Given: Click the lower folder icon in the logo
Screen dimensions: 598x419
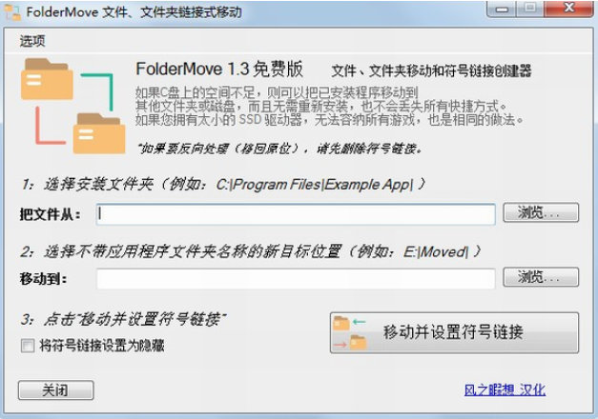Looking at the screenshot, I should tap(99, 133).
